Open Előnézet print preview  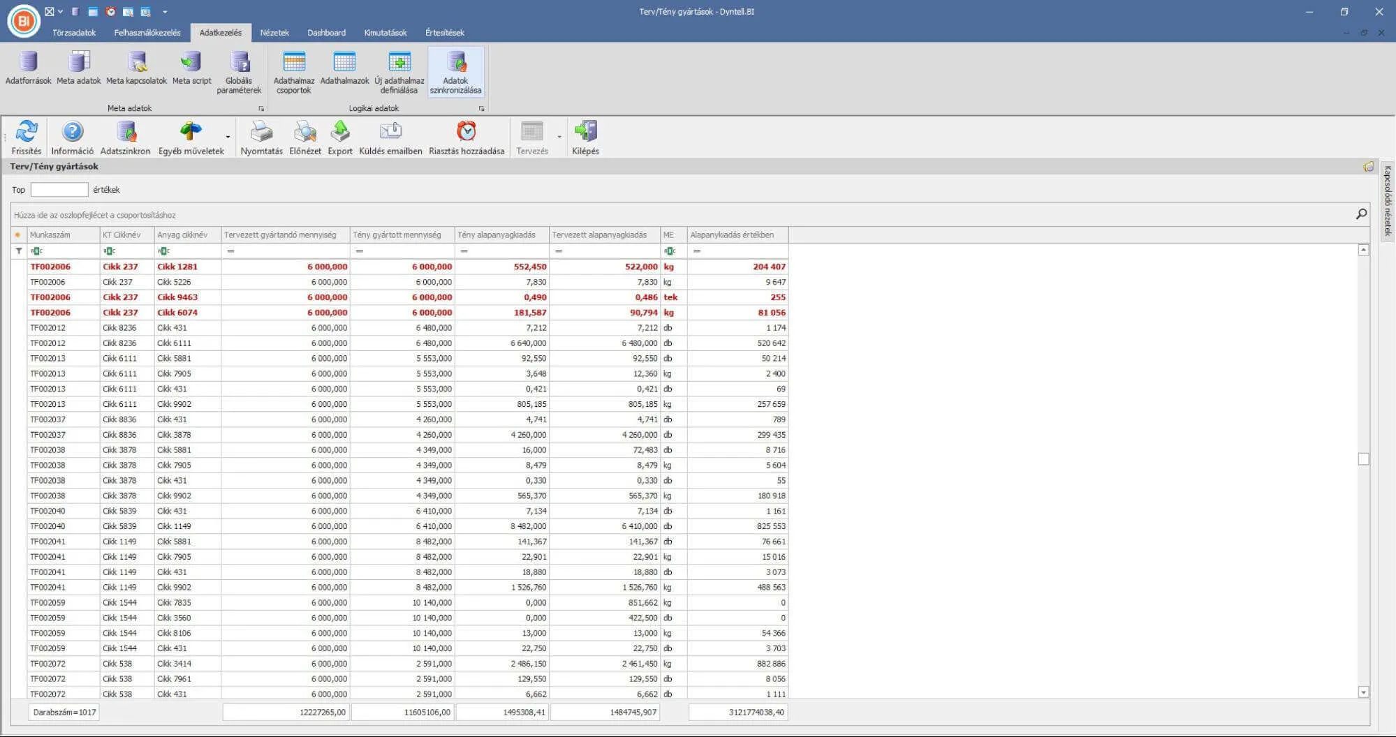point(305,133)
